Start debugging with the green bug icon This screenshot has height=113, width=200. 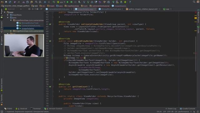[x=72, y=2]
